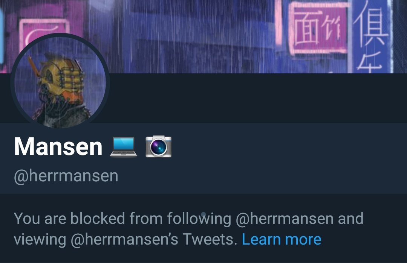Screen dimensions: 407x263
Task: Click the word viewing in the notice
Action: 40,240
